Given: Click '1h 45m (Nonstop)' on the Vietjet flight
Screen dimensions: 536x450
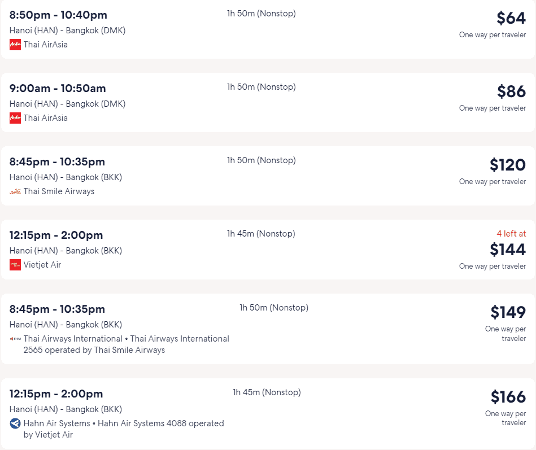Looking at the screenshot, I should click(x=261, y=234).
